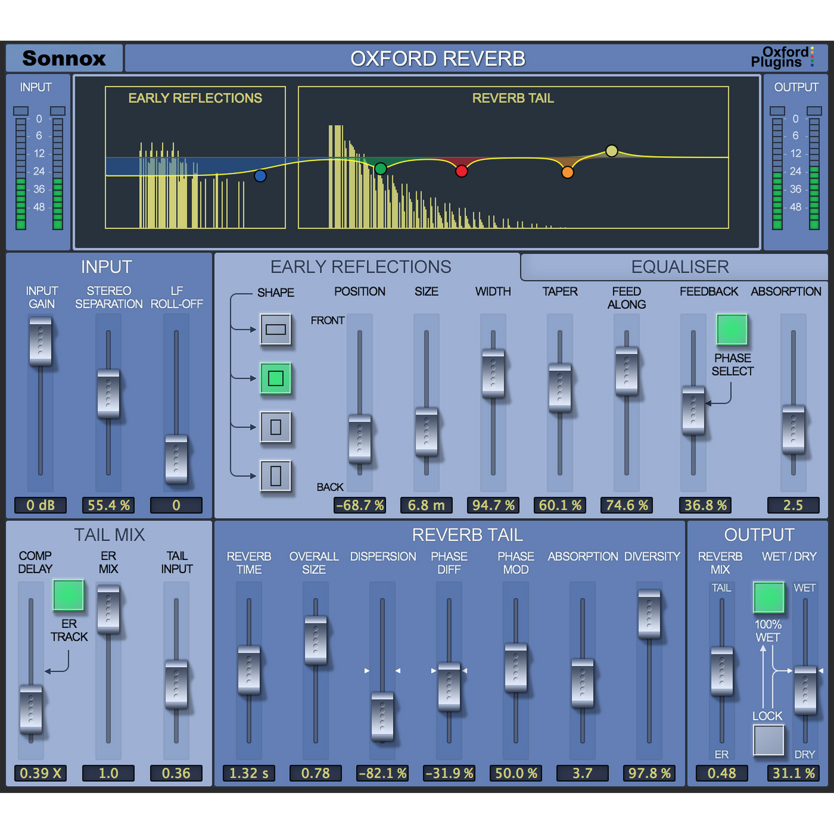Enable the Lock button in Output
Viewport: 834px width, 834px height.
(x=768, y=740)
